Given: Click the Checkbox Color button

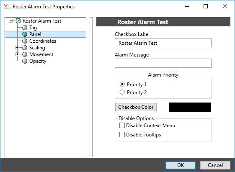Looking at the screenshot, I should pos(136,107).
